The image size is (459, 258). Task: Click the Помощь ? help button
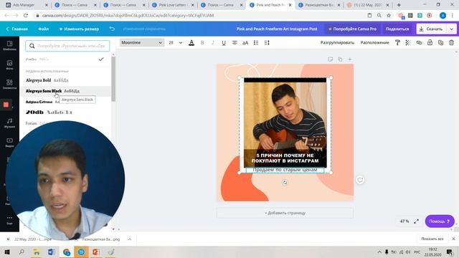tap(440, 221)
